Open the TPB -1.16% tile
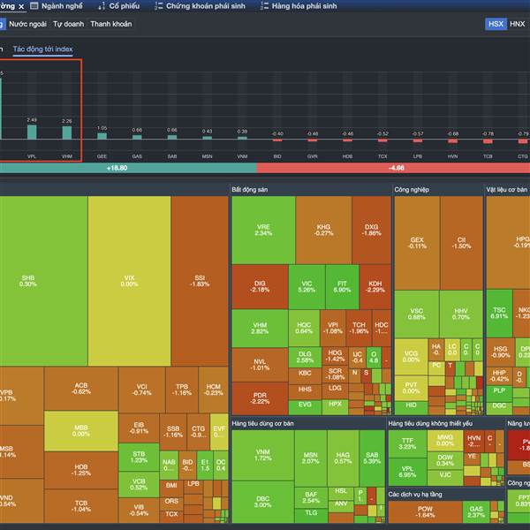This screenshot has height=530, width=530. point(182,390)
